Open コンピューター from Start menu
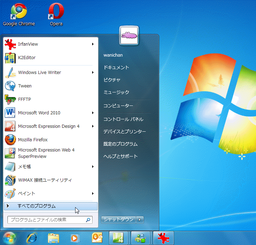 (118, 106)
